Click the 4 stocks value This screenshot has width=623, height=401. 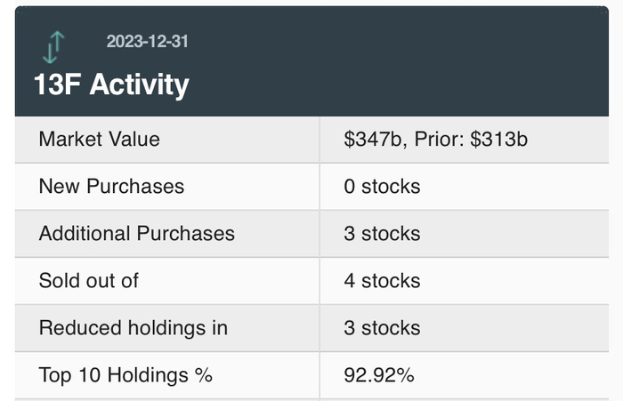click(382, 281)
